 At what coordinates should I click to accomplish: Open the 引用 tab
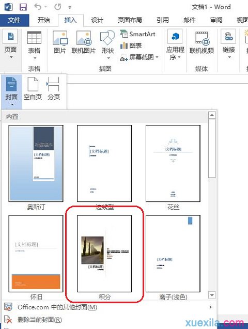(163, 20)
